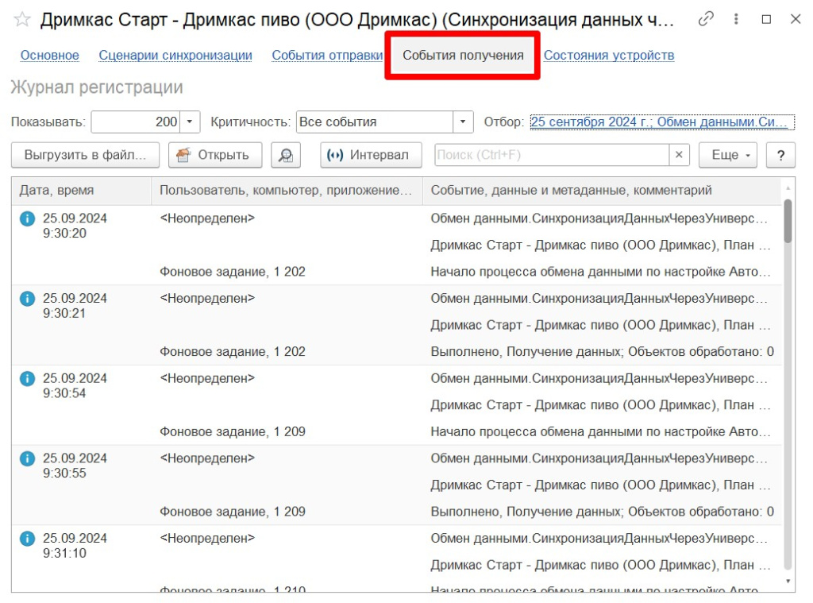Image resolution: width=813 pixels, height=603 pixels.
Task: Expand the Показывать count dropdown
Action: (190, 122)
